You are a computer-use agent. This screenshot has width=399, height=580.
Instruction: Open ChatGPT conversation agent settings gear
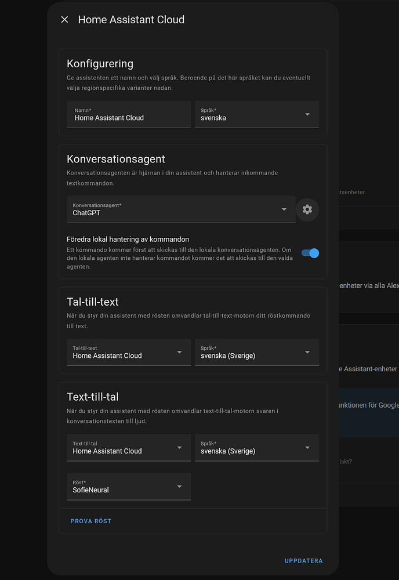point(307,209)
